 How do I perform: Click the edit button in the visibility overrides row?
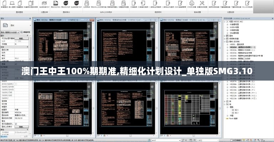(21, 38)
